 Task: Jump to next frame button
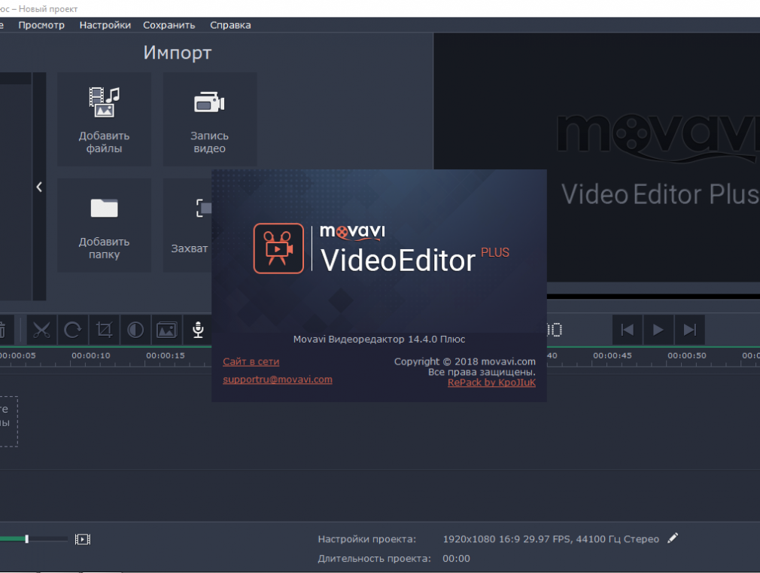(690, 330)
